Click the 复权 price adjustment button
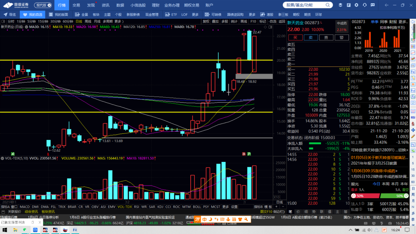 pyautogui.click(x=206, y=21)
